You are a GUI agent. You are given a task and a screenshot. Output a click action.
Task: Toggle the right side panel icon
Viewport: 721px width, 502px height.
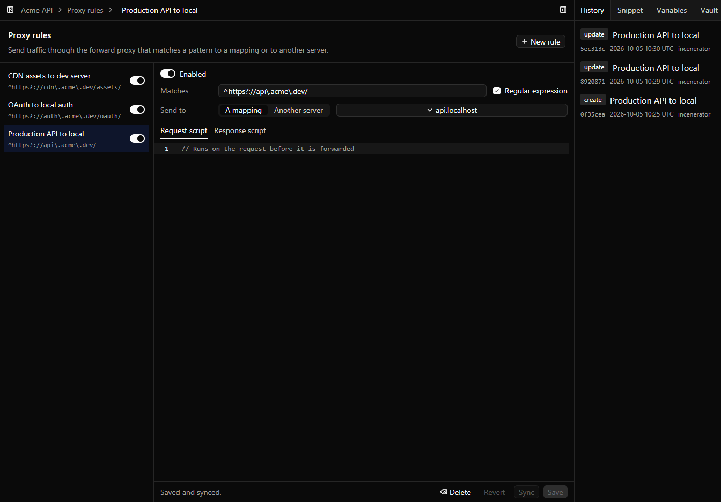pyautogui.click(x=563, y=10)
